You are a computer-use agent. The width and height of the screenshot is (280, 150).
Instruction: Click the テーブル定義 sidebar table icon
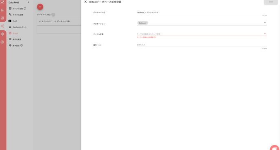pos(10,9)
